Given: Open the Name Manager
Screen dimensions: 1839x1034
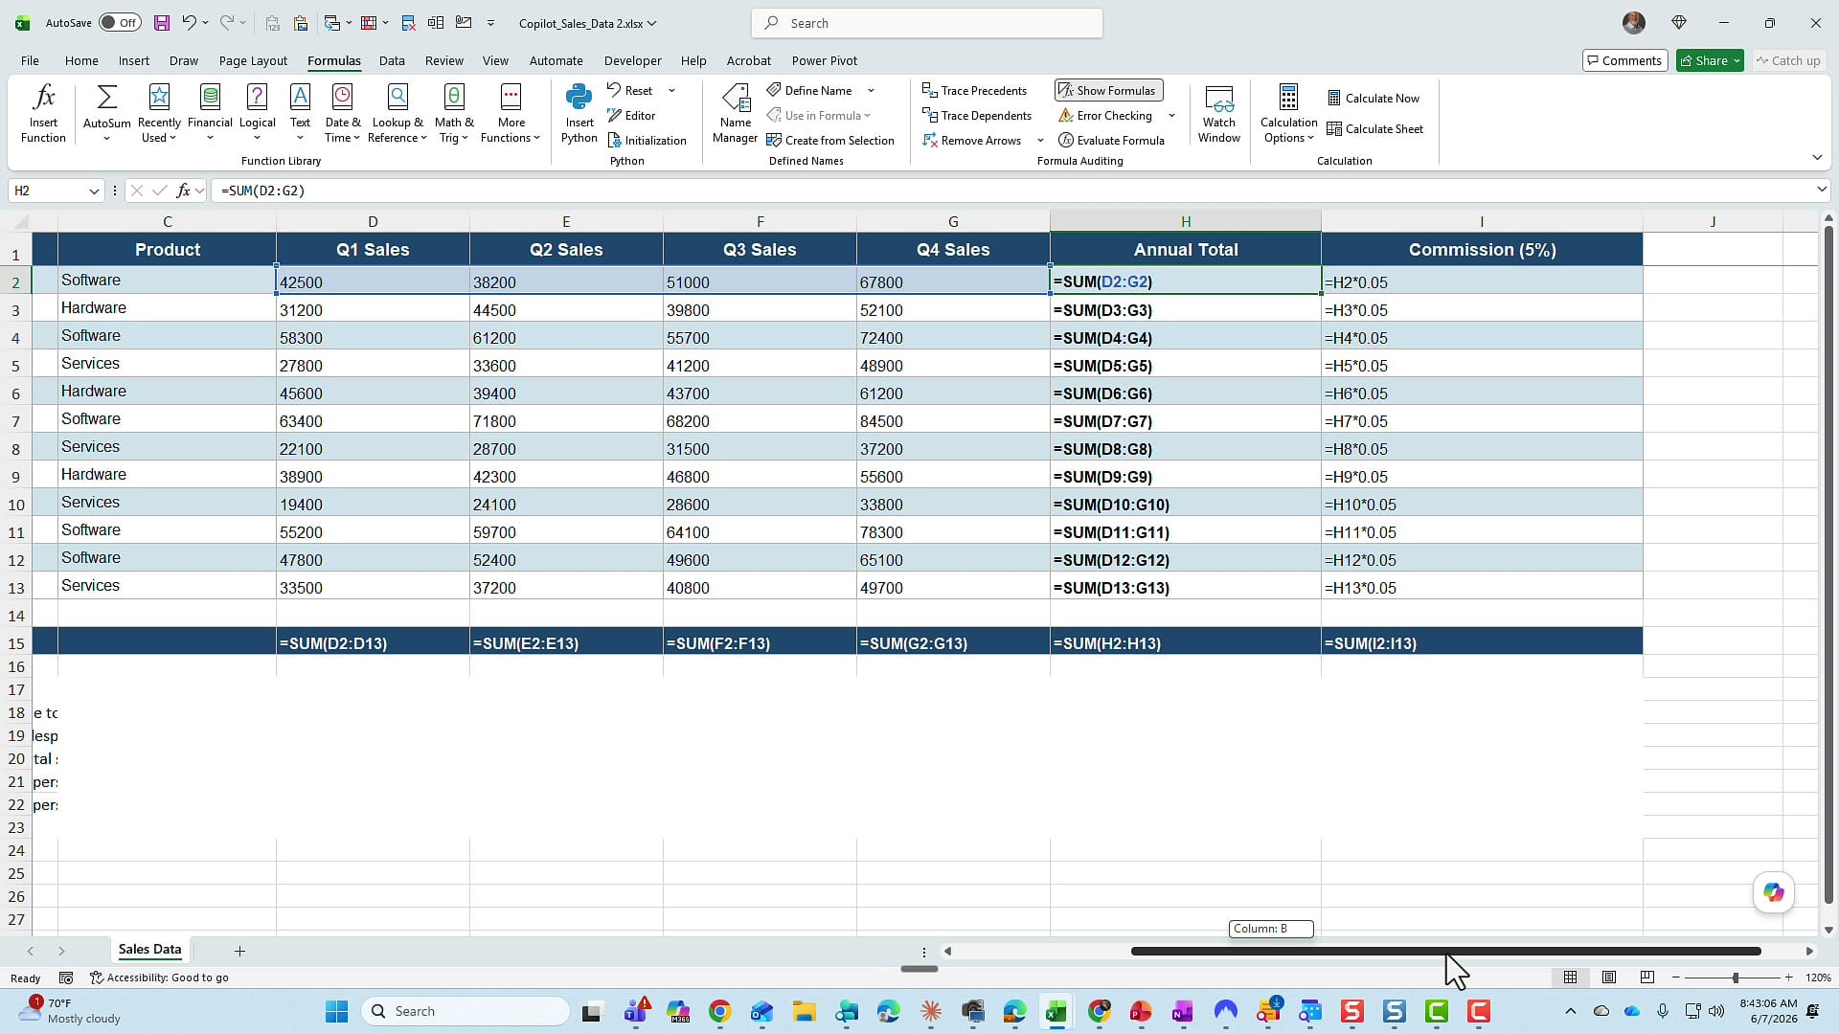Looking at the screenshot, I should tap(735, 113).
